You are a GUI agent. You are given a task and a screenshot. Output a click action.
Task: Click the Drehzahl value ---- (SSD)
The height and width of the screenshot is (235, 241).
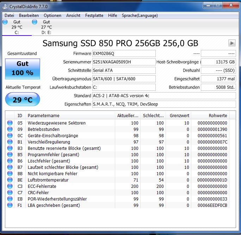pyautogui.click(x=218, y=70)
